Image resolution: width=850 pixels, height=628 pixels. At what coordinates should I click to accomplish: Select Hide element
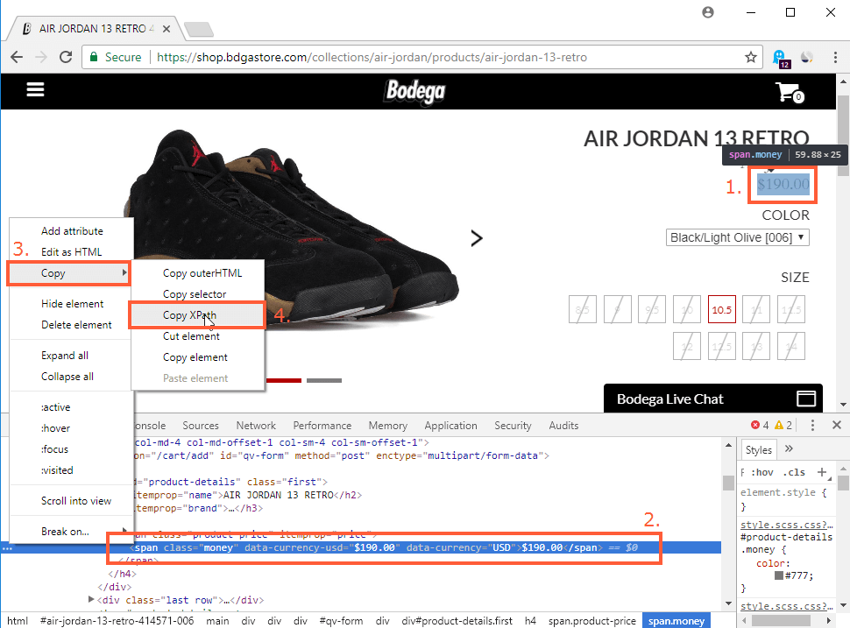coord(72,304)
